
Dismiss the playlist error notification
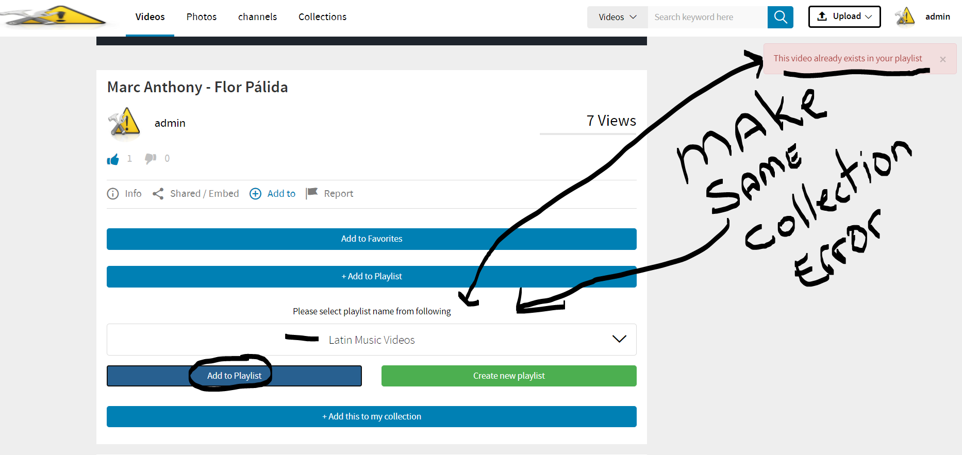coord(943,59)
